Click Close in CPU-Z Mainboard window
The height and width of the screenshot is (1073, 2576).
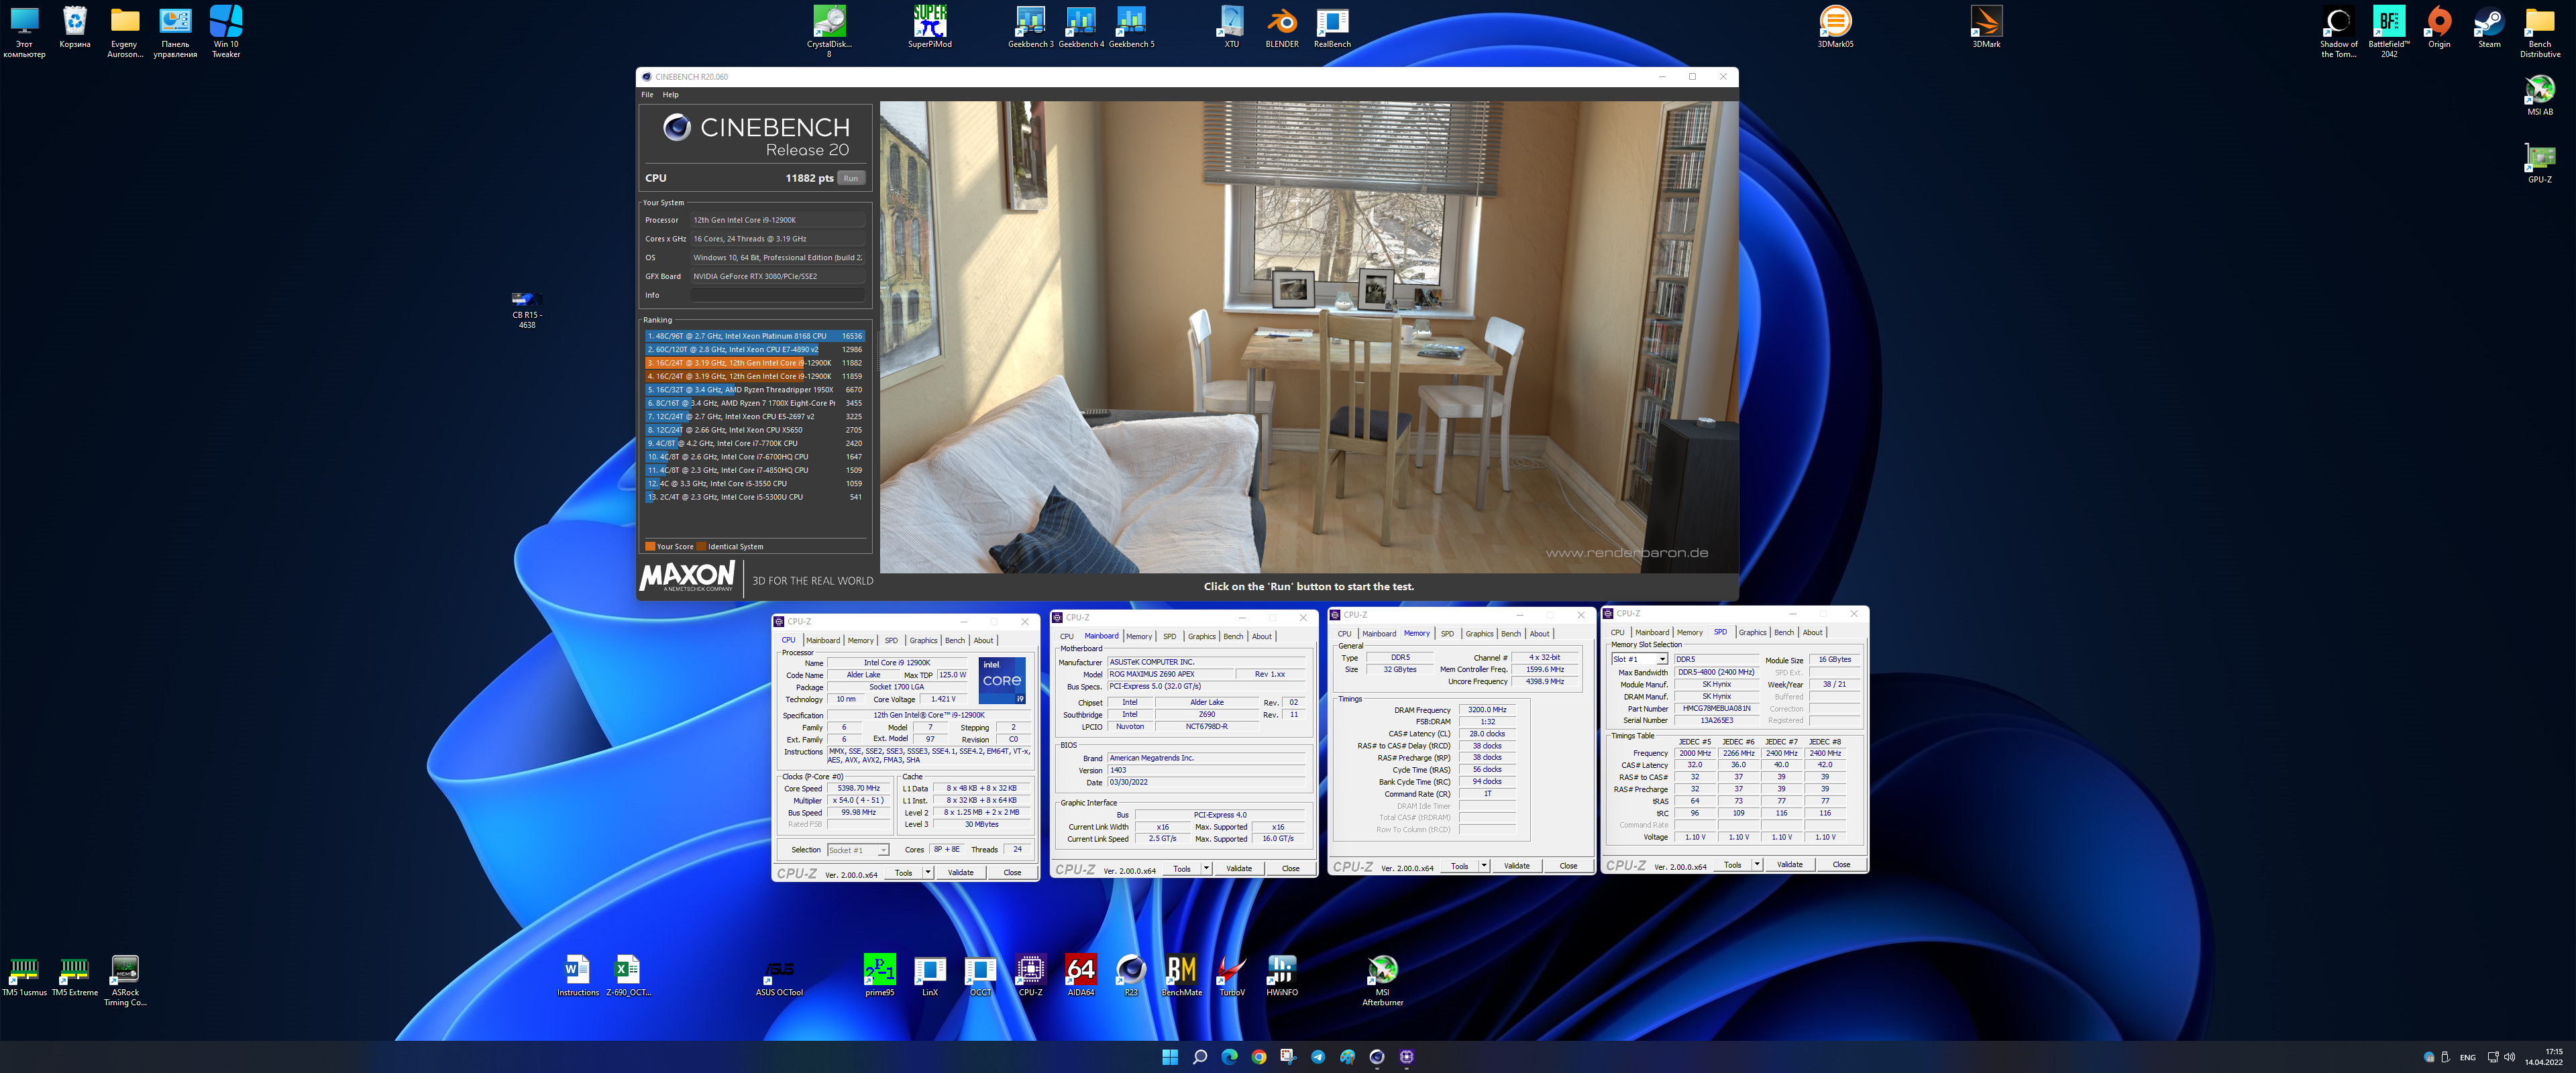[x=1290, y=868]
